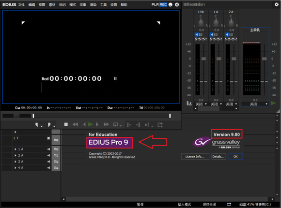Toggle sync lock on the 1 T track
Screen dimensions: 281x208
56,140
